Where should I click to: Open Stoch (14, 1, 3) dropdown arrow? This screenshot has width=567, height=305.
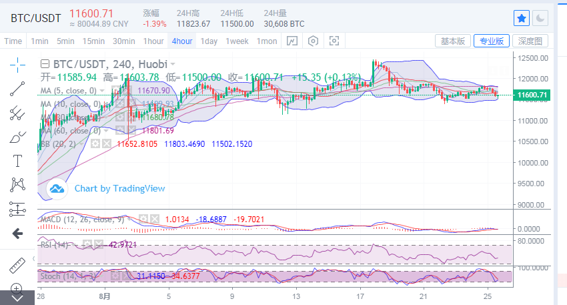coord(102,276)
